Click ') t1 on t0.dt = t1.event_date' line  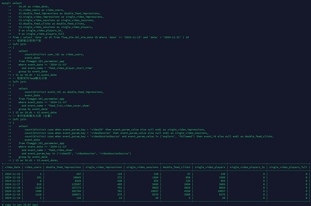(x=35, y=75)
